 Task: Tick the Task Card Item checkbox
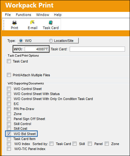[x=9, y=139]
